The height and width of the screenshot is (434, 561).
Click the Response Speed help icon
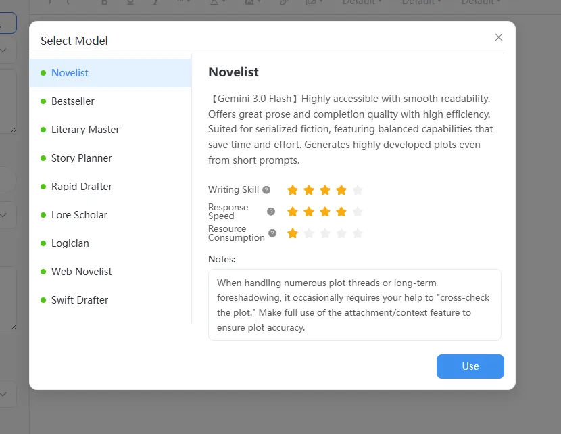tap(271, 212)
